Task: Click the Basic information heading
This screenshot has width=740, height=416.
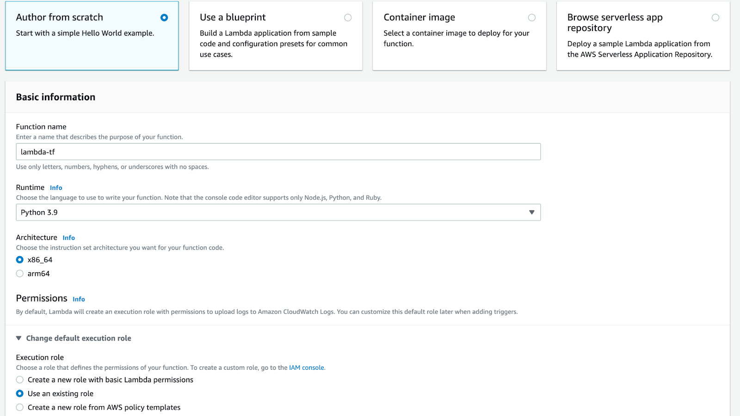Action: pyautogui.click(x=55, y=97)
